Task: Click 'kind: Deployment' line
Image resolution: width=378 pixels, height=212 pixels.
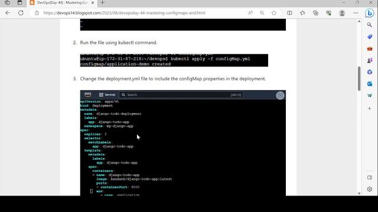Action: point(96,105)
